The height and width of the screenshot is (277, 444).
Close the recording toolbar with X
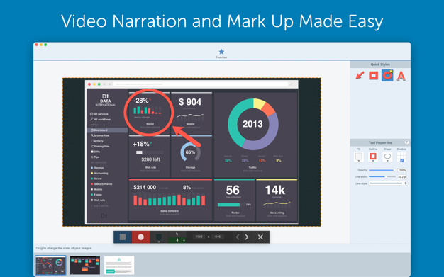[260, 237]
